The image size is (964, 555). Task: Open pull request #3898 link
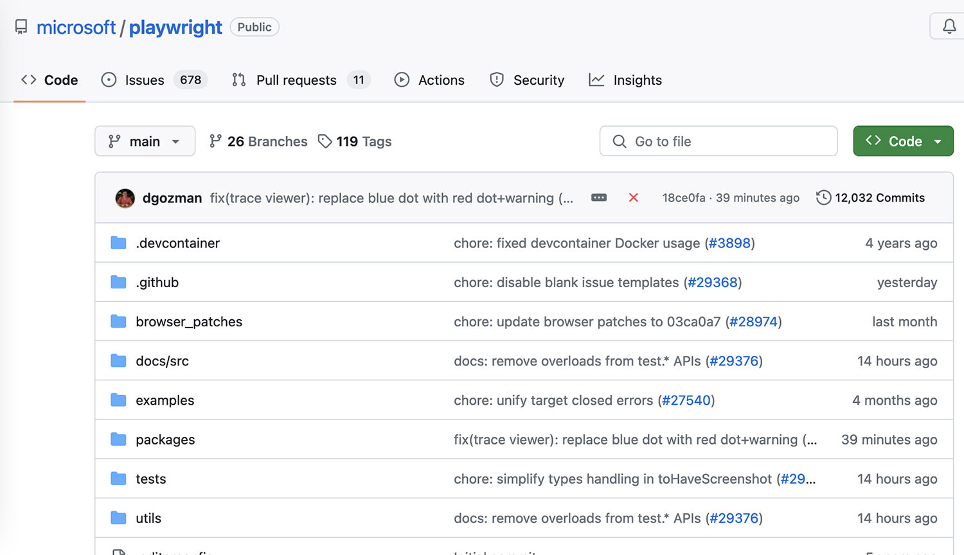tap(729, 243)
